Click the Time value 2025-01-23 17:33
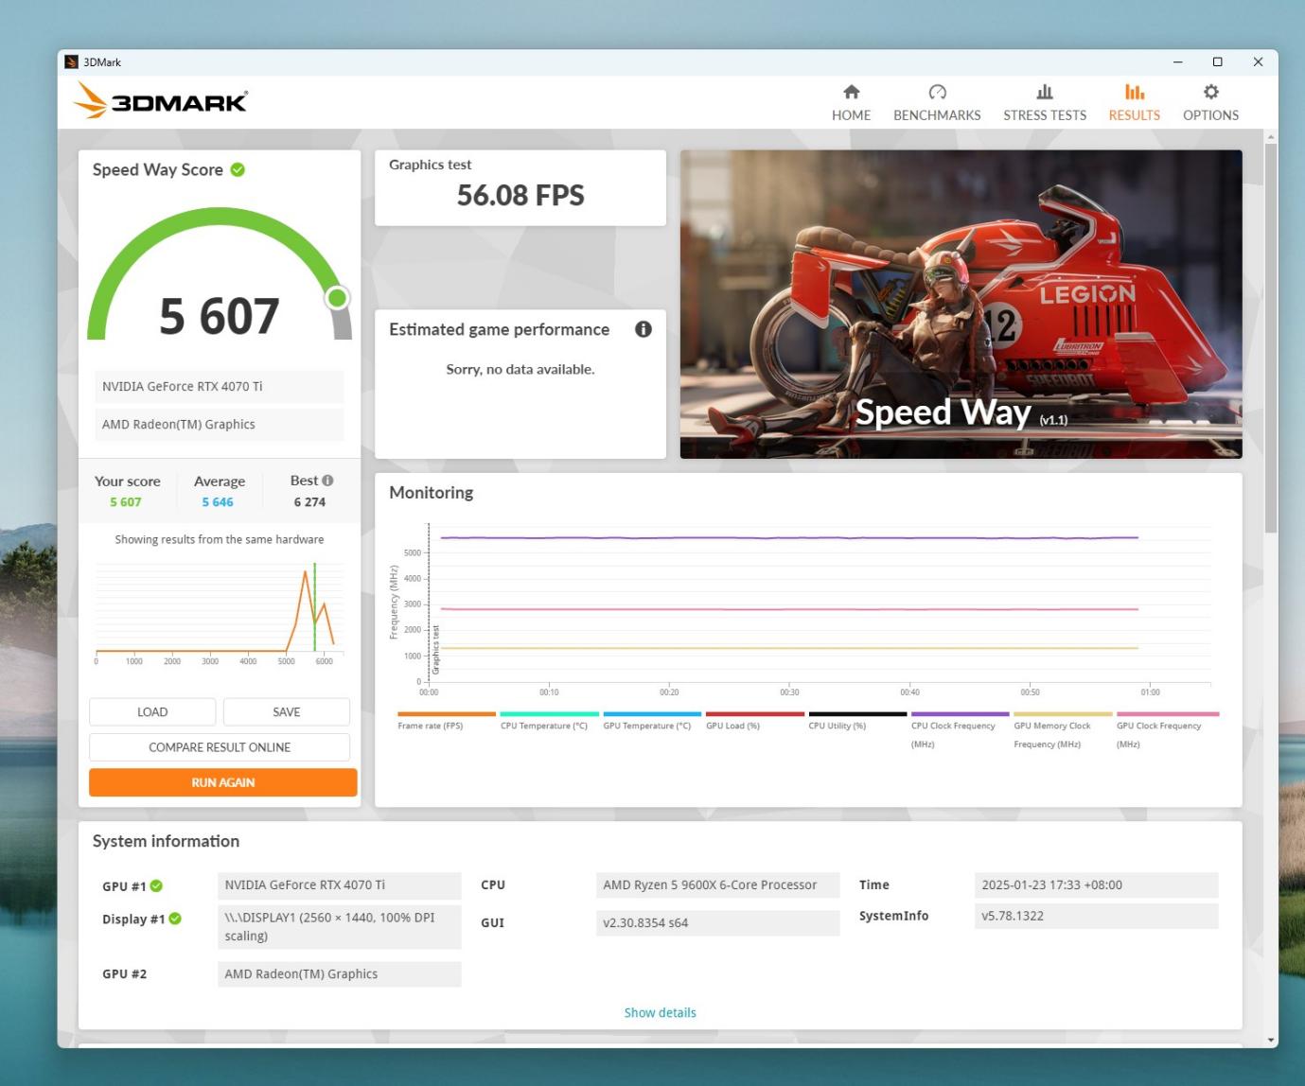This screenshot has width=1305, height=1086. [1096, 885]
